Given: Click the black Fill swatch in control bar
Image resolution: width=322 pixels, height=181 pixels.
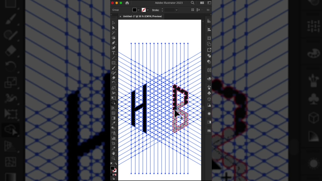Looking at the screenshot, I should coord(135,10).
